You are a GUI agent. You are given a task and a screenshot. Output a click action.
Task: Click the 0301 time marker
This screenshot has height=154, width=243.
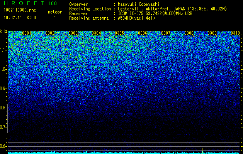(x=27, y=33)
